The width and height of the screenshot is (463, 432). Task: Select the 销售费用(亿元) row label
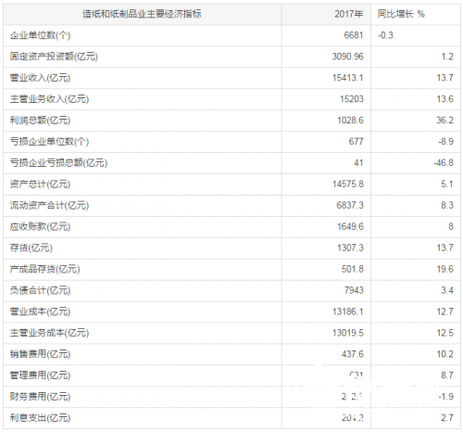[40, 354]
